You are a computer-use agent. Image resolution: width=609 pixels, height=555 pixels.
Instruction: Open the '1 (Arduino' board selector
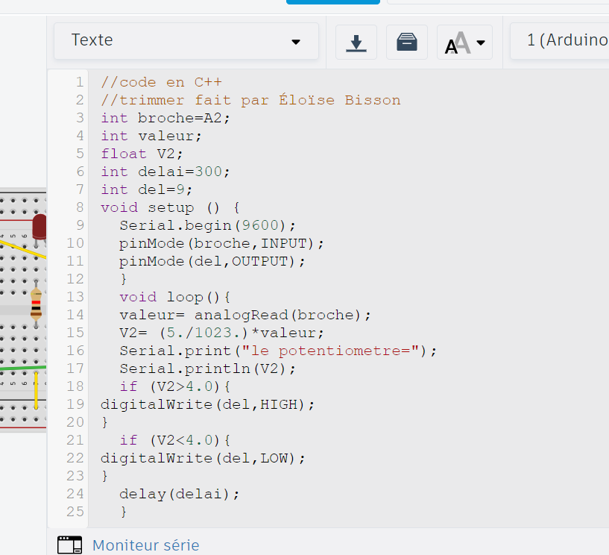(x=560, y=41)
